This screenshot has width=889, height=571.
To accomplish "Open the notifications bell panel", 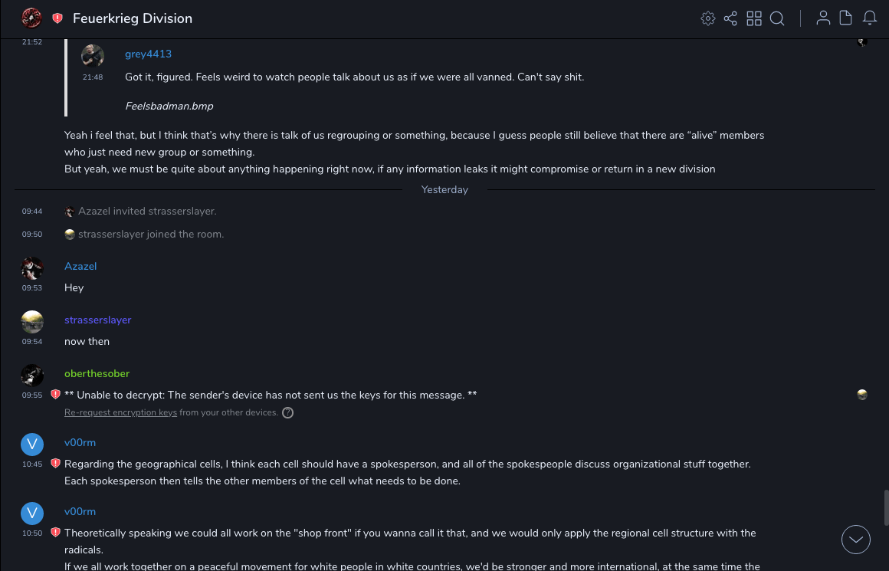I will [870, 18].
